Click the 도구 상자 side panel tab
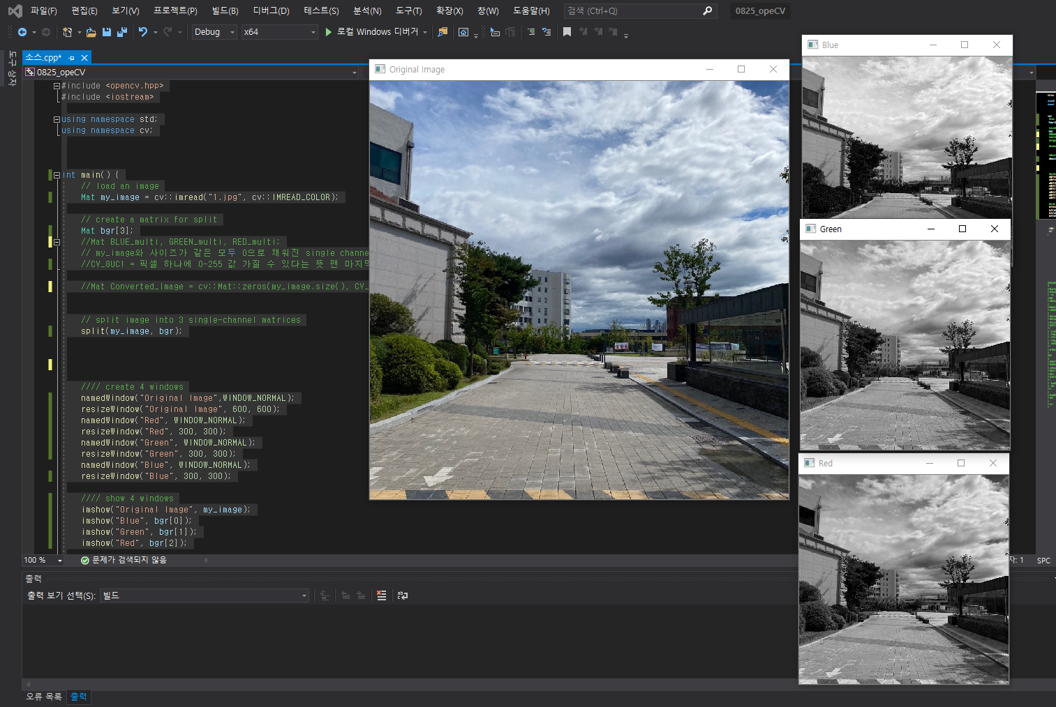The image size is (1056, 707). [12, 68]
